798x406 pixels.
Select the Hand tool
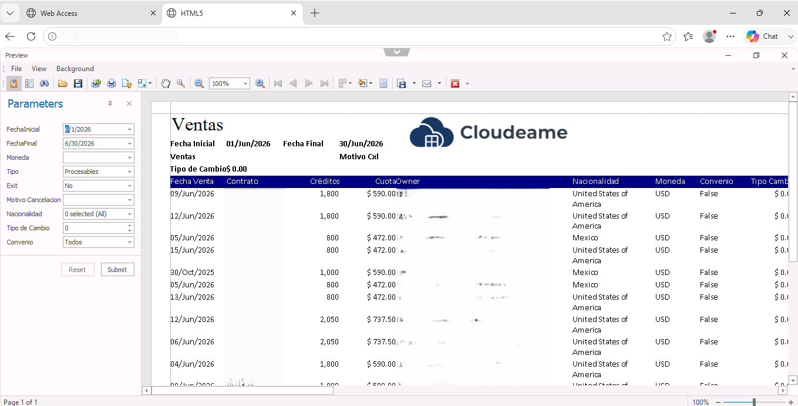(166, 83)
